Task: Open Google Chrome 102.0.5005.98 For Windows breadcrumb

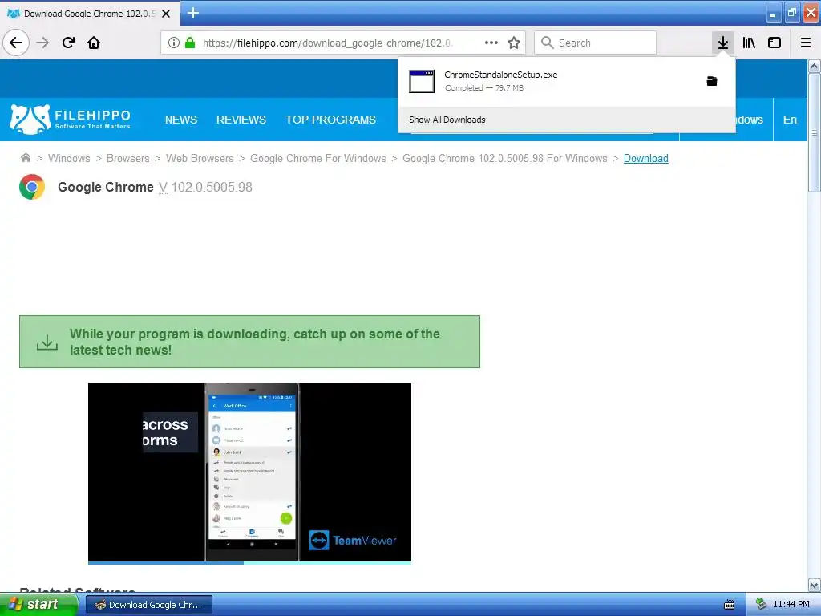Action: (x=505, y=158)
